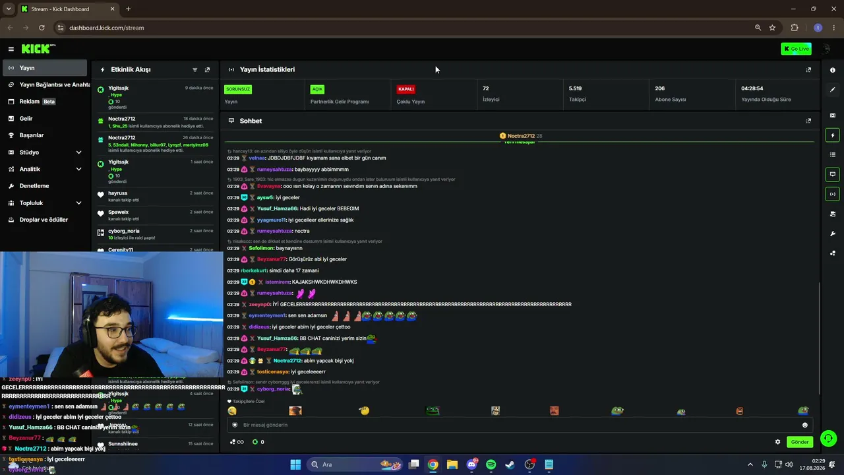Open Steam from the taskbar
844x475 pixels.
(510, 464)
